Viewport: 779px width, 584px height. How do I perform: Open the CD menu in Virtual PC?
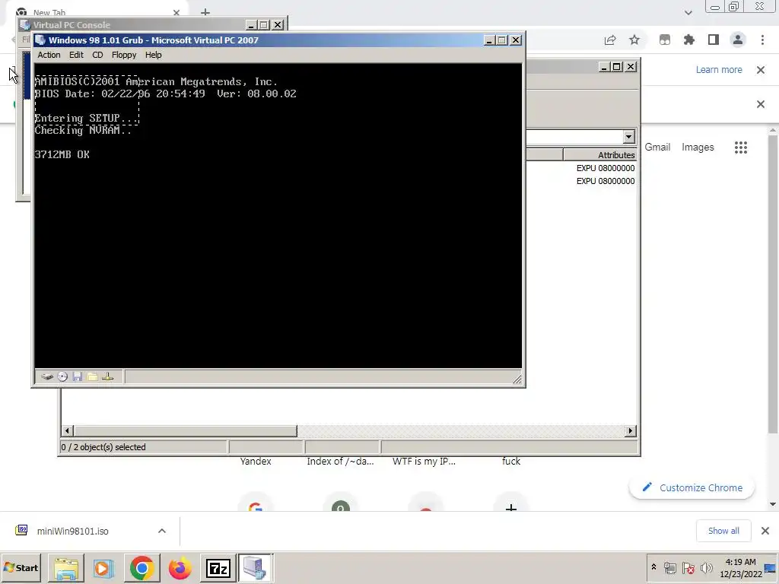point(97,55)
